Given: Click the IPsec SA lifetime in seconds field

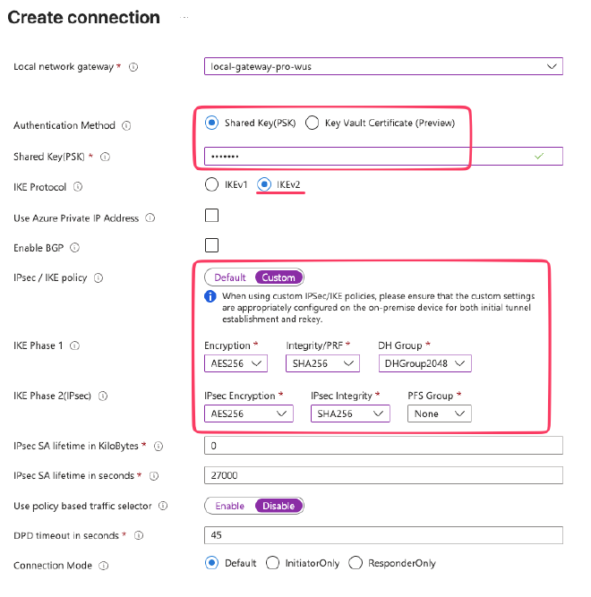Looking at the screenshot, I should [383, 475].
